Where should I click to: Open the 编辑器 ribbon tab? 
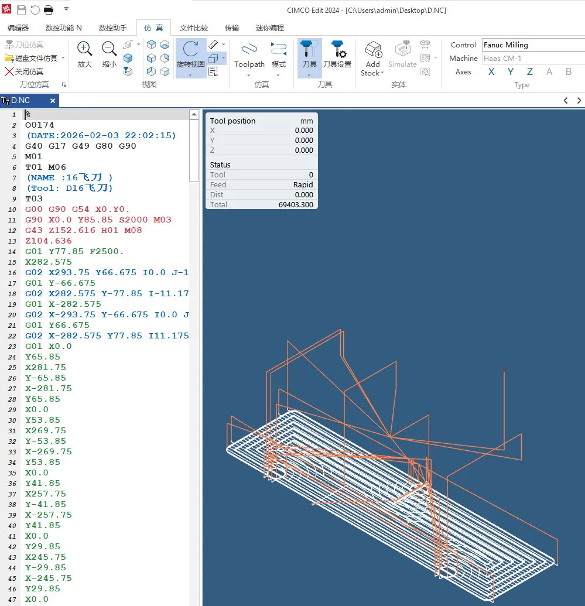[x=18, y=28]
